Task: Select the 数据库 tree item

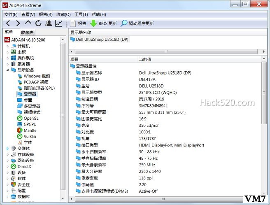Action: (20, 196)
